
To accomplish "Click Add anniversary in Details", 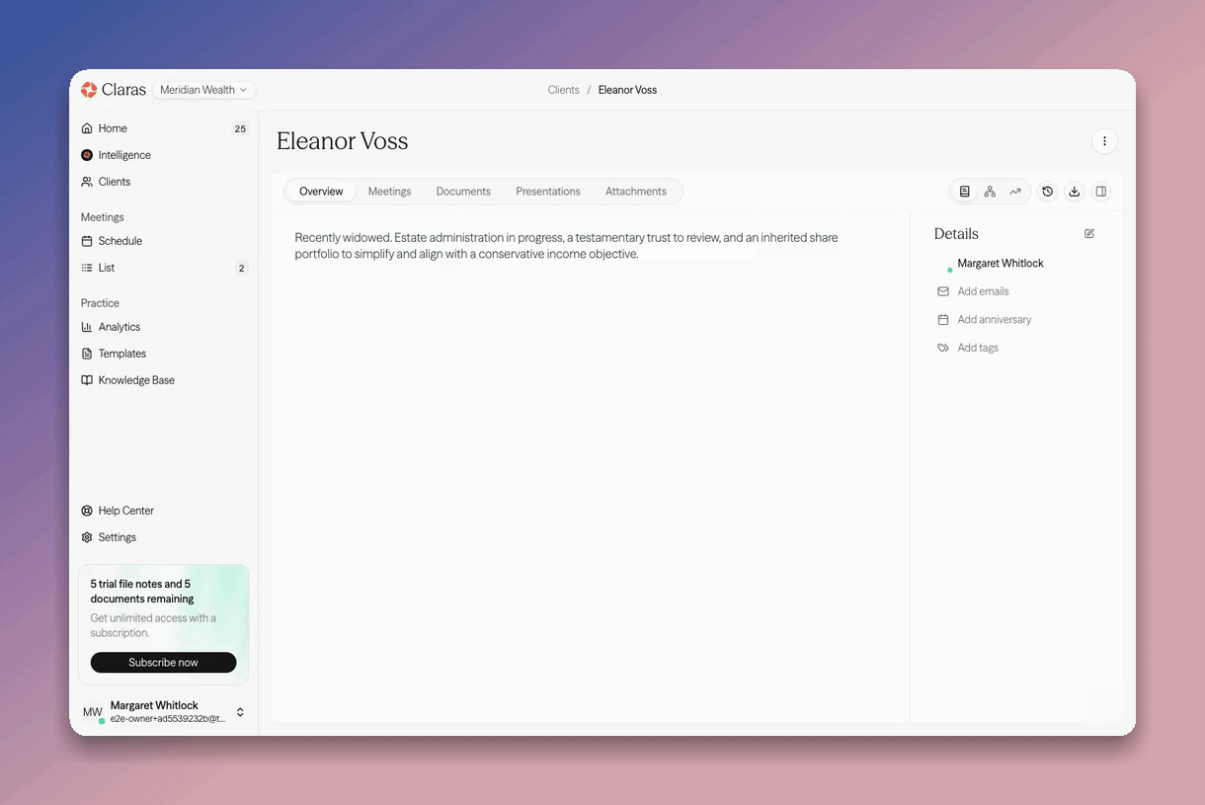I will pos(994,320).
